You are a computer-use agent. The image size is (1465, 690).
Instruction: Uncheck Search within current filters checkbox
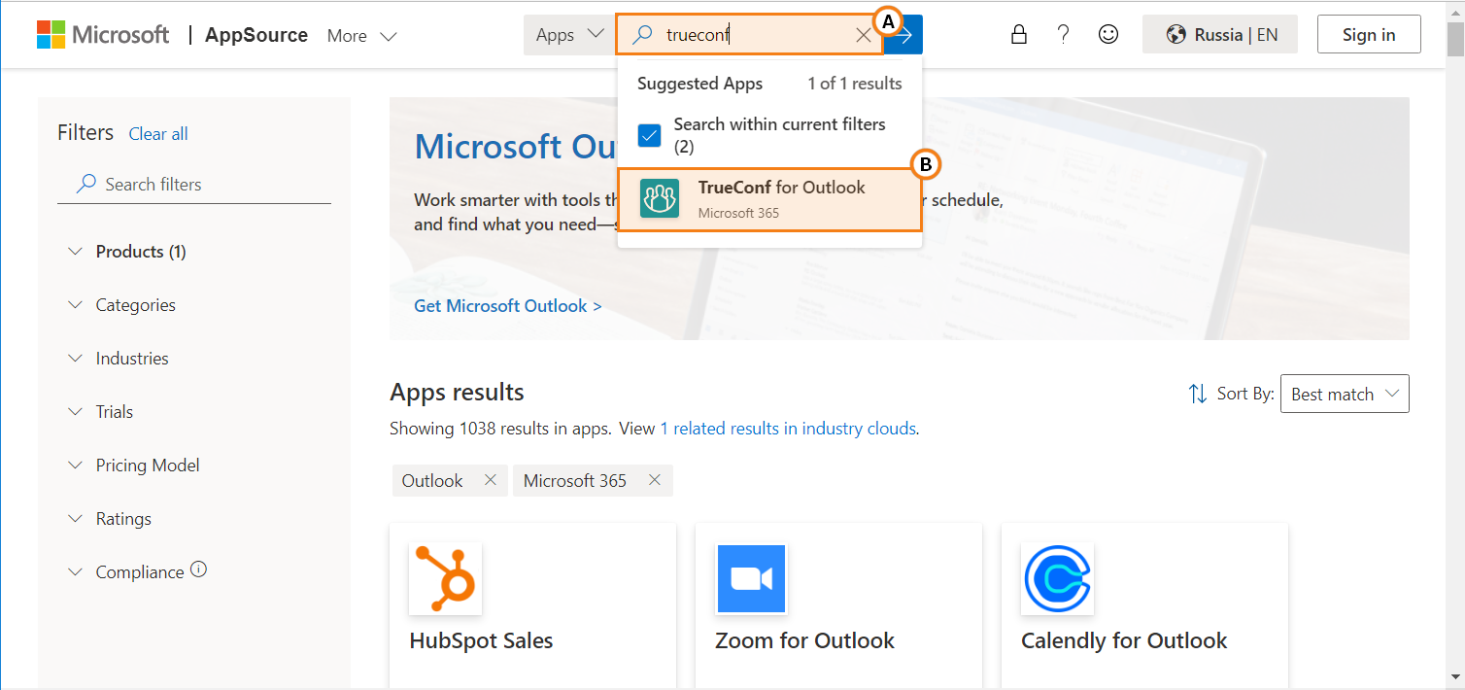coord(649,135)
